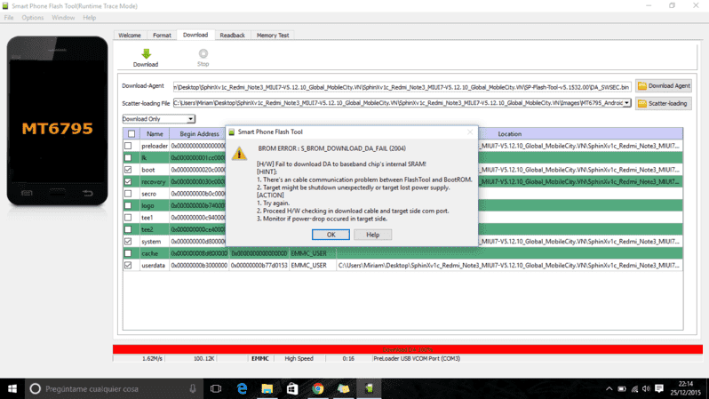Open Task View on the taskbar
This screenshot has width=709, height=399.
coord(216,388)
